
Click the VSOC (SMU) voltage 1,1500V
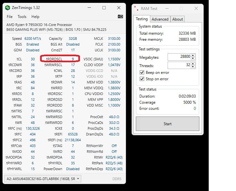[114, 59]
